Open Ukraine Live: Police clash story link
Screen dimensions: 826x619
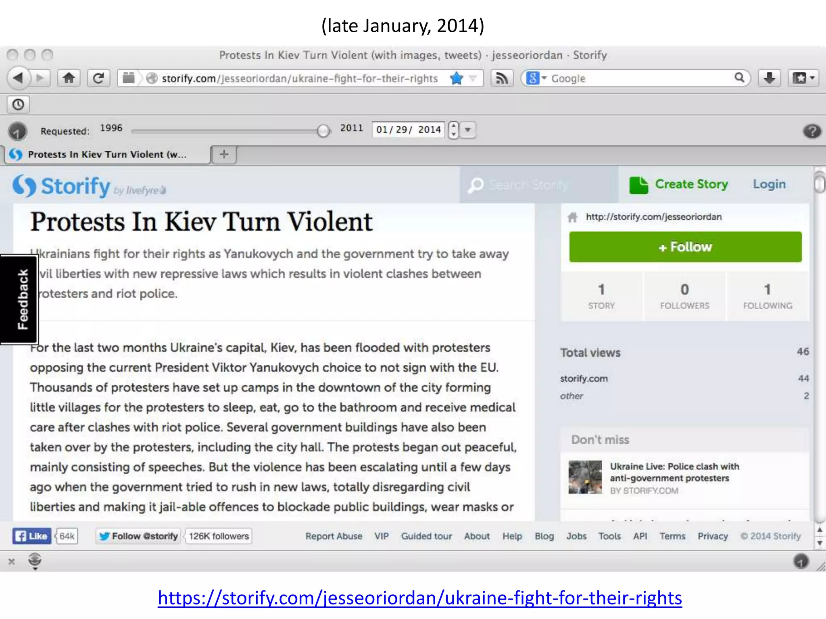pos(674,472)
